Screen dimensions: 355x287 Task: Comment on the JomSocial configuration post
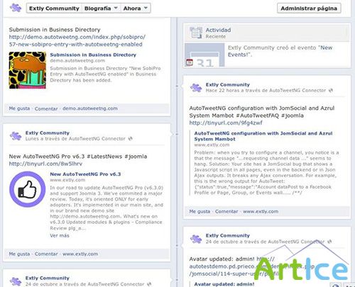coord(226,211)
